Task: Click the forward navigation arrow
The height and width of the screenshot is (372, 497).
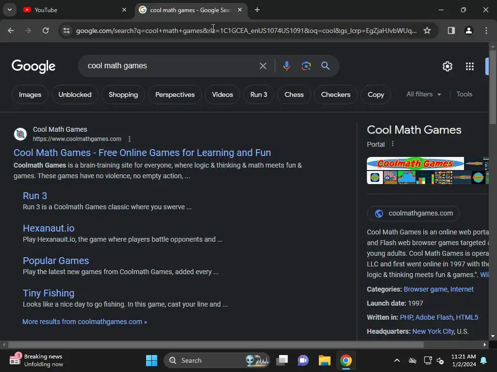Action: coord(28,31)
